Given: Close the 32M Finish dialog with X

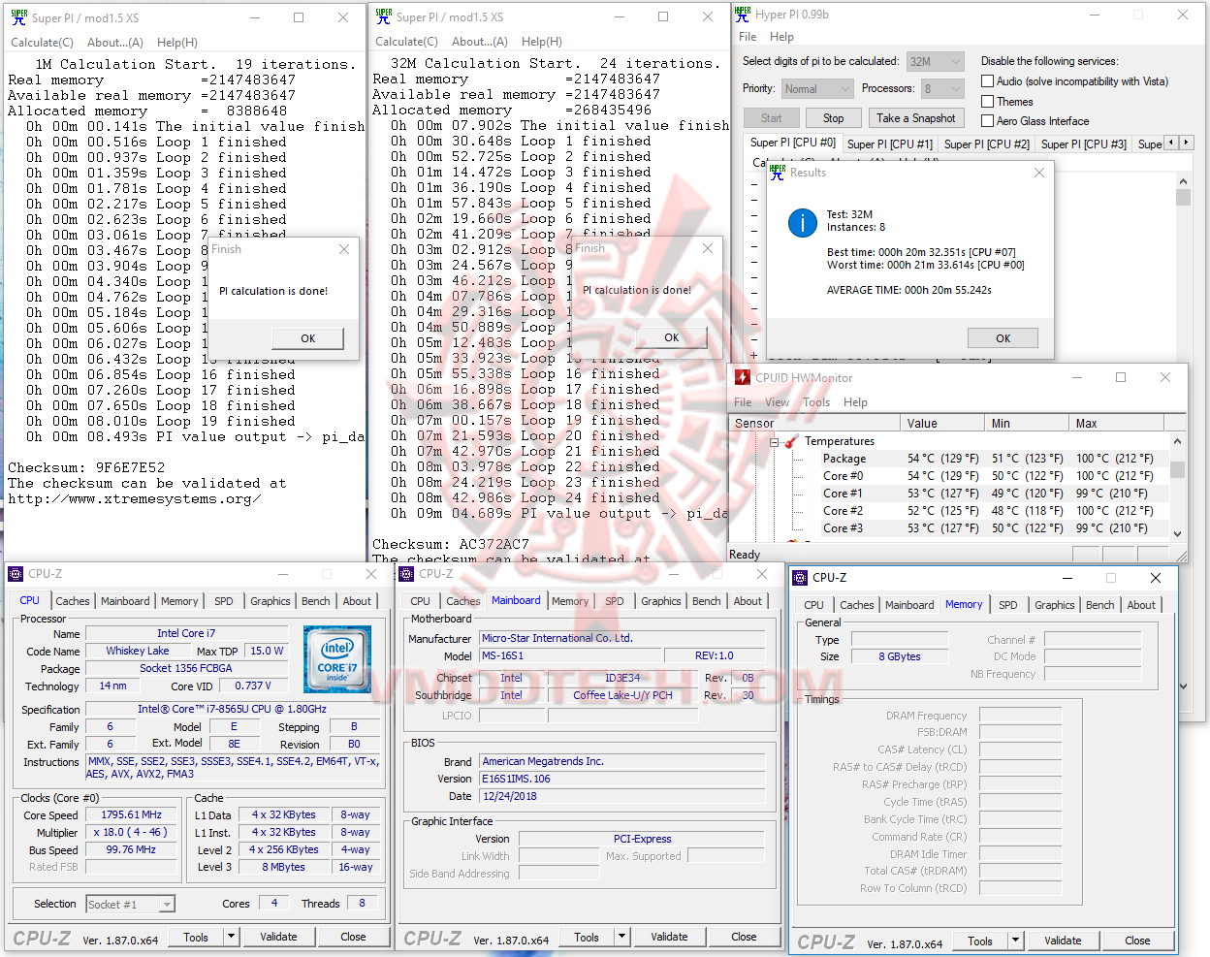Looking at the screenshot, I should click(x=708, y=248).
